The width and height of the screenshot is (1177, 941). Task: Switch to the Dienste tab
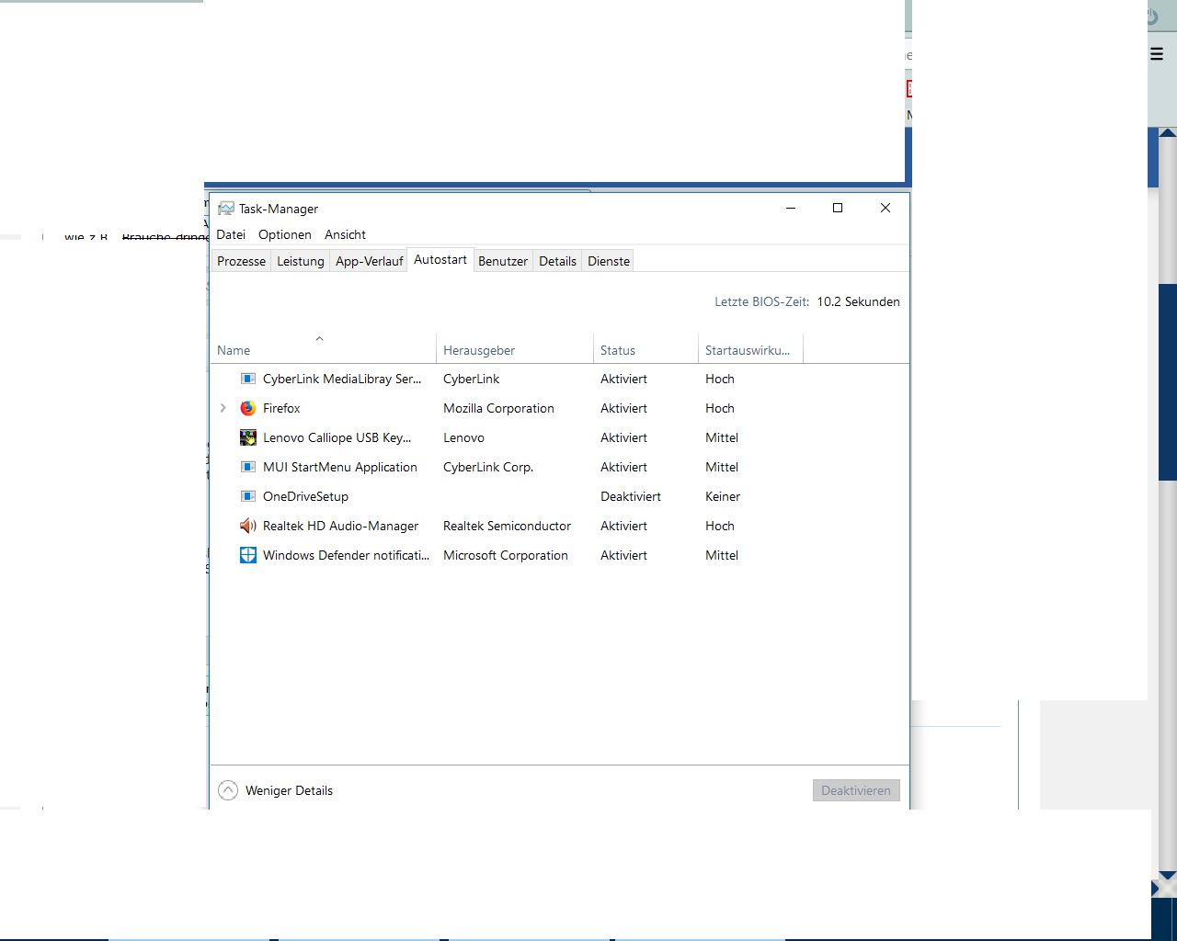(609, 261)
